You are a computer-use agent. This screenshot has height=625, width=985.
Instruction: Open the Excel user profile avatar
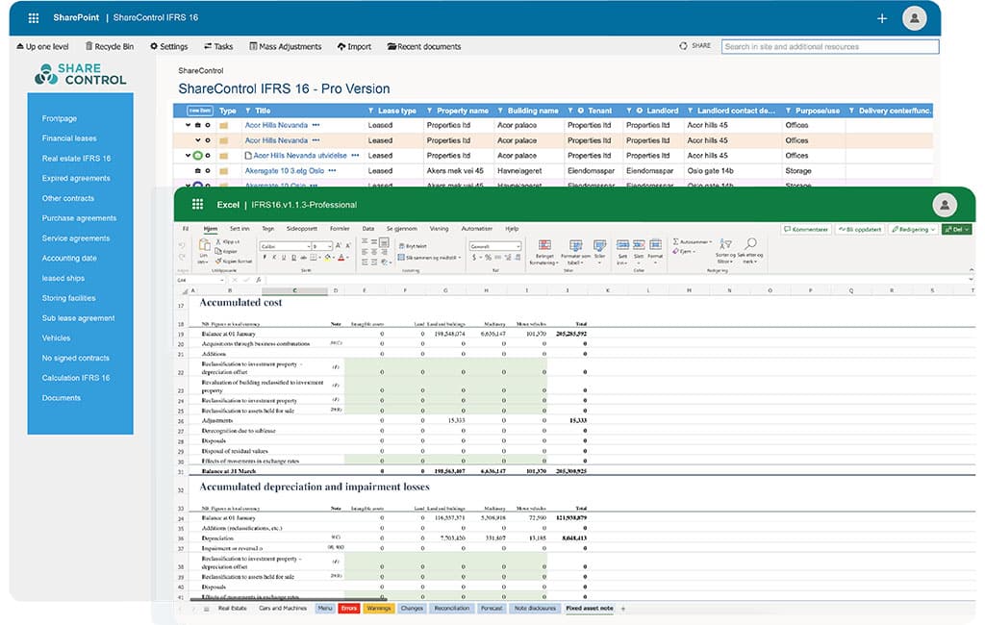(x=945, y=205)
